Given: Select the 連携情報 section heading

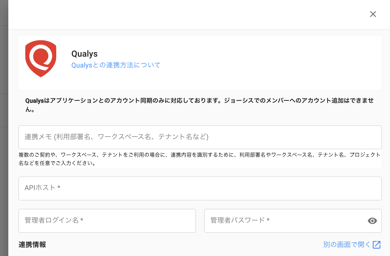Looking at the screenshot, I should (32, 245).
